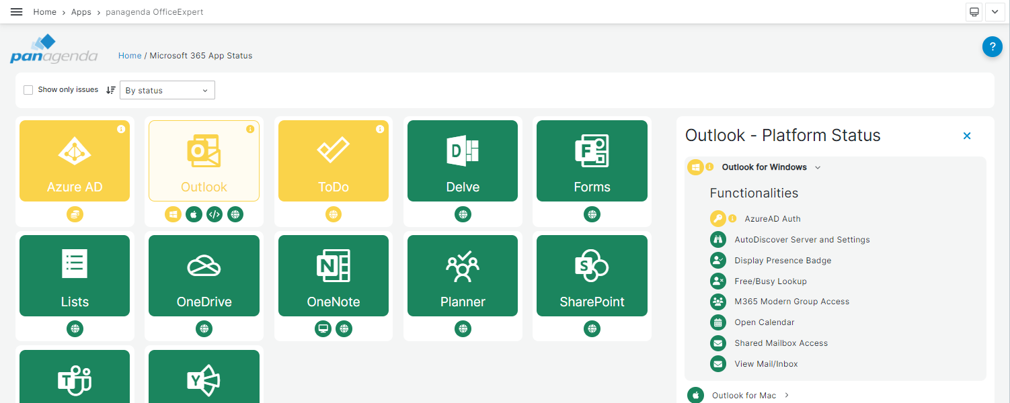Click the panagenda logo
Viewport: 1010px width, 403px height.
[54, 49]
